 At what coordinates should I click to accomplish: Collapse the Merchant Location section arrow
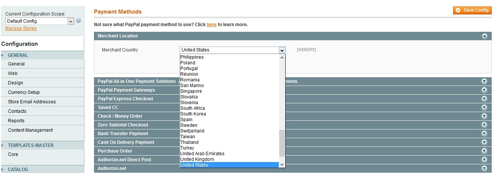coord(484,36)
